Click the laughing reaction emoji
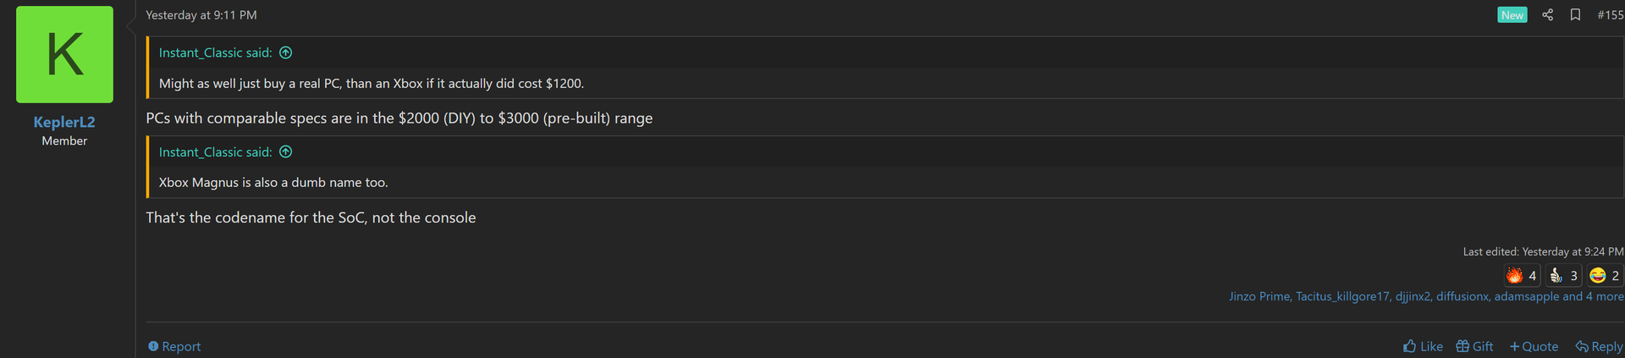This screenshot has height=358, width=1625. coord(1597,276)
